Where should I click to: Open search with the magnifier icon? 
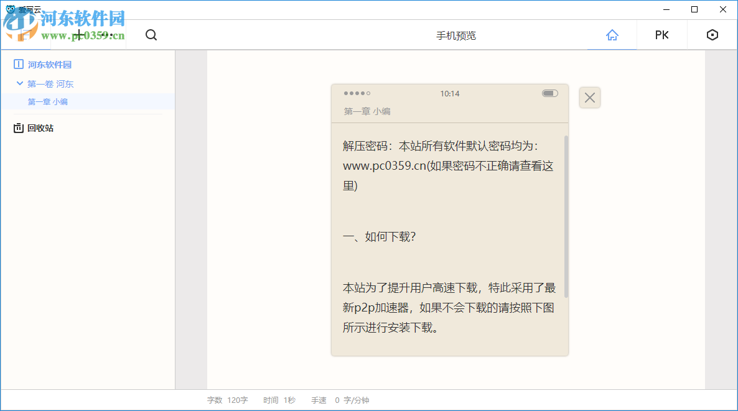coord(151,35)
